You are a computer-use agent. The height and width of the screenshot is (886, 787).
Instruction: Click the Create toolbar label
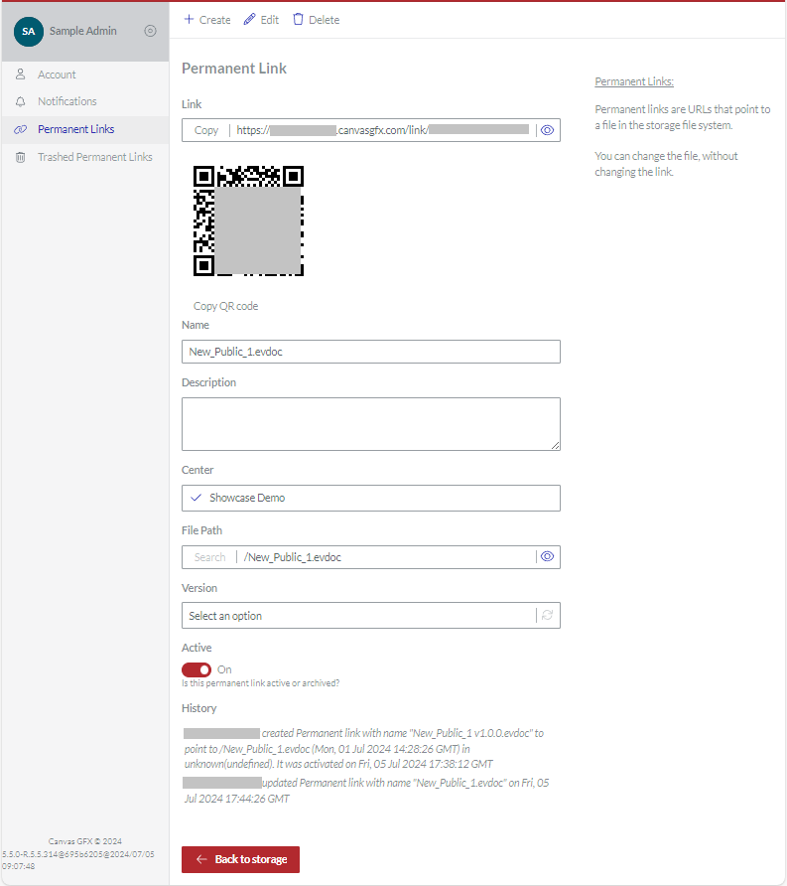(214, 20)
